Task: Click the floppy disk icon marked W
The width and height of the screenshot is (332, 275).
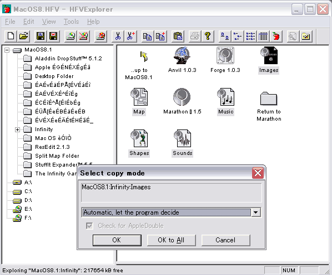Action: [53, 36]
